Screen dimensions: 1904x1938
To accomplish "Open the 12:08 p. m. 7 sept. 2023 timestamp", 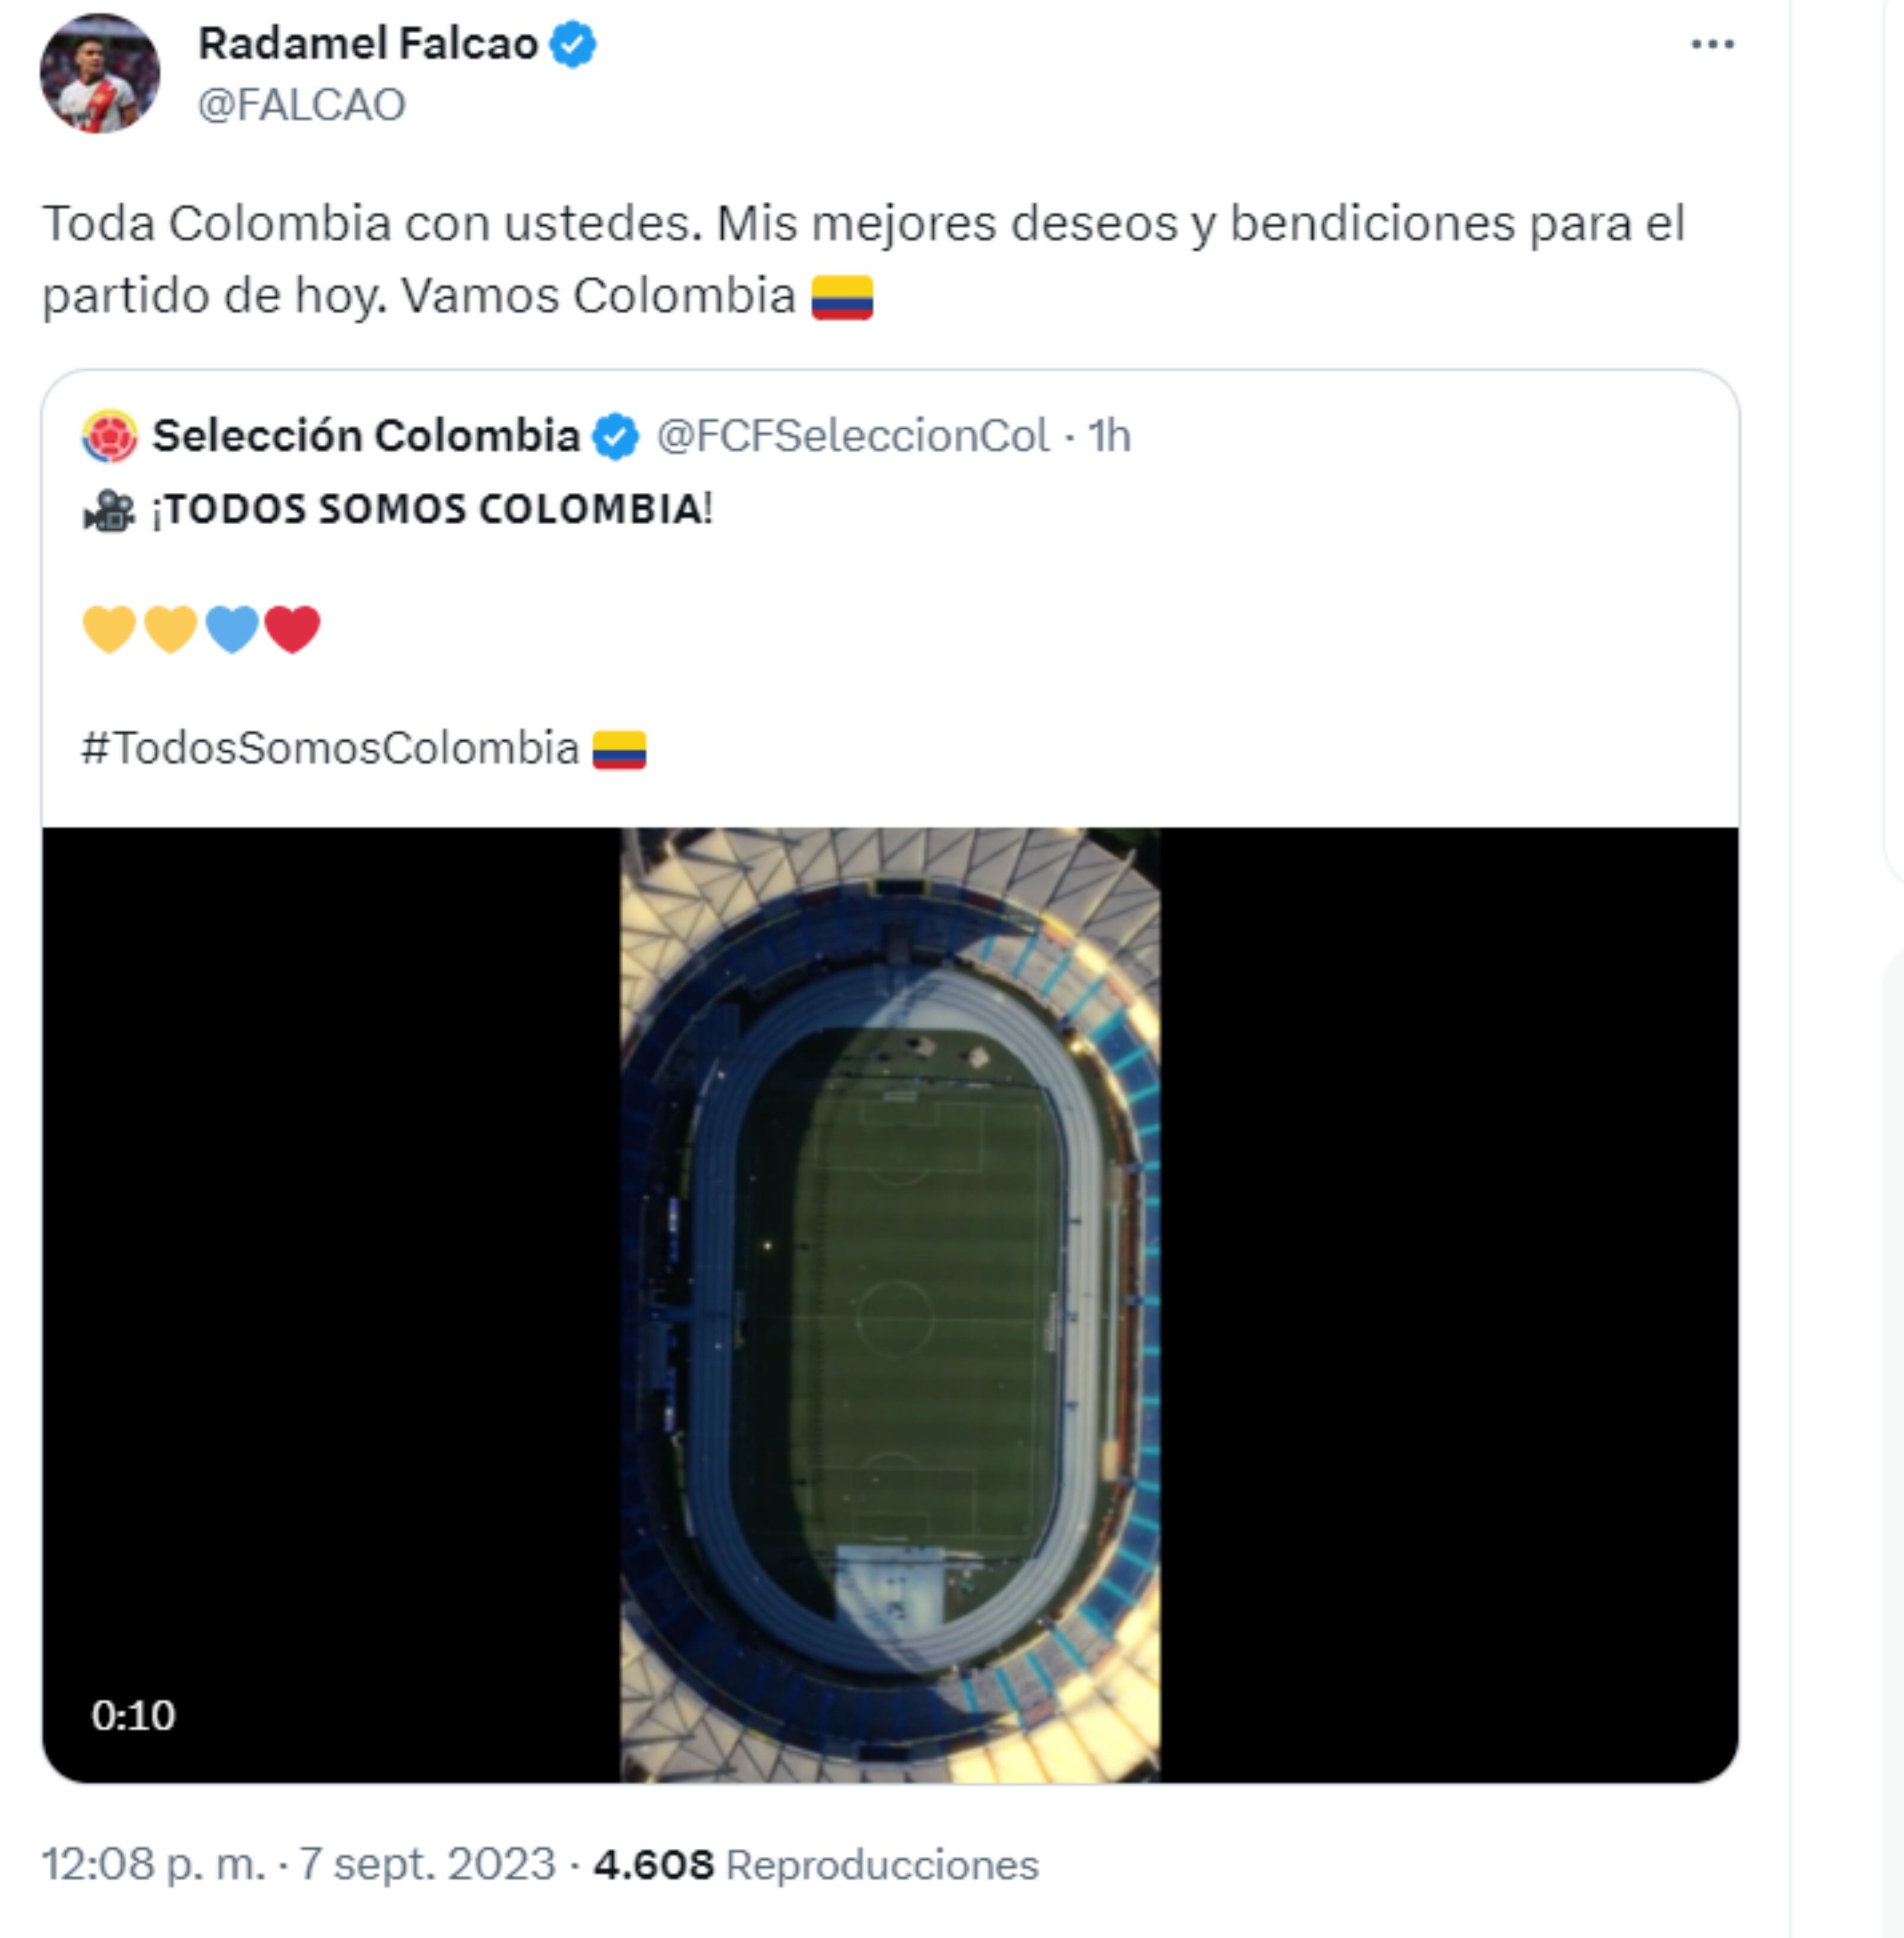I will pos(297,1864).
